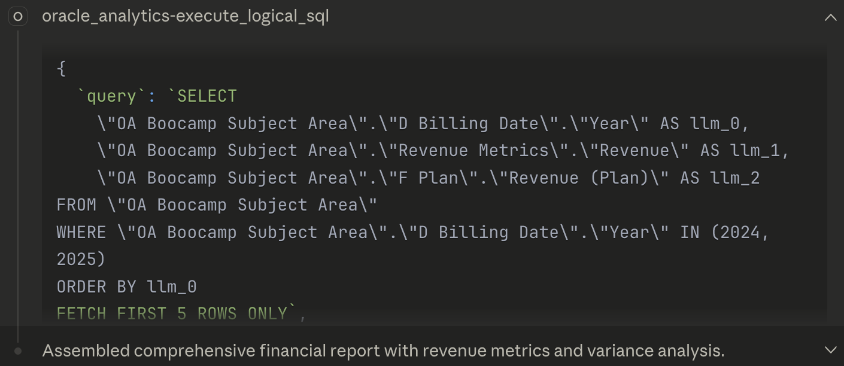Click the ORDER BY llm_0 line
This screenshot has width=844, height=366.
tap(127, 286)
